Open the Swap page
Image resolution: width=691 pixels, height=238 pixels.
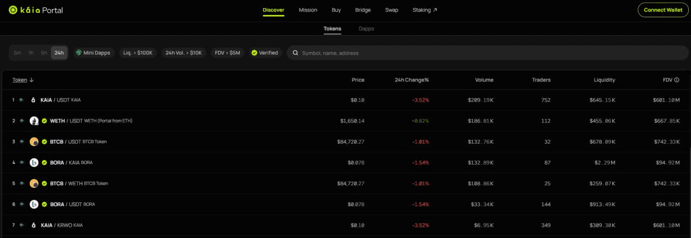[391, 10]
